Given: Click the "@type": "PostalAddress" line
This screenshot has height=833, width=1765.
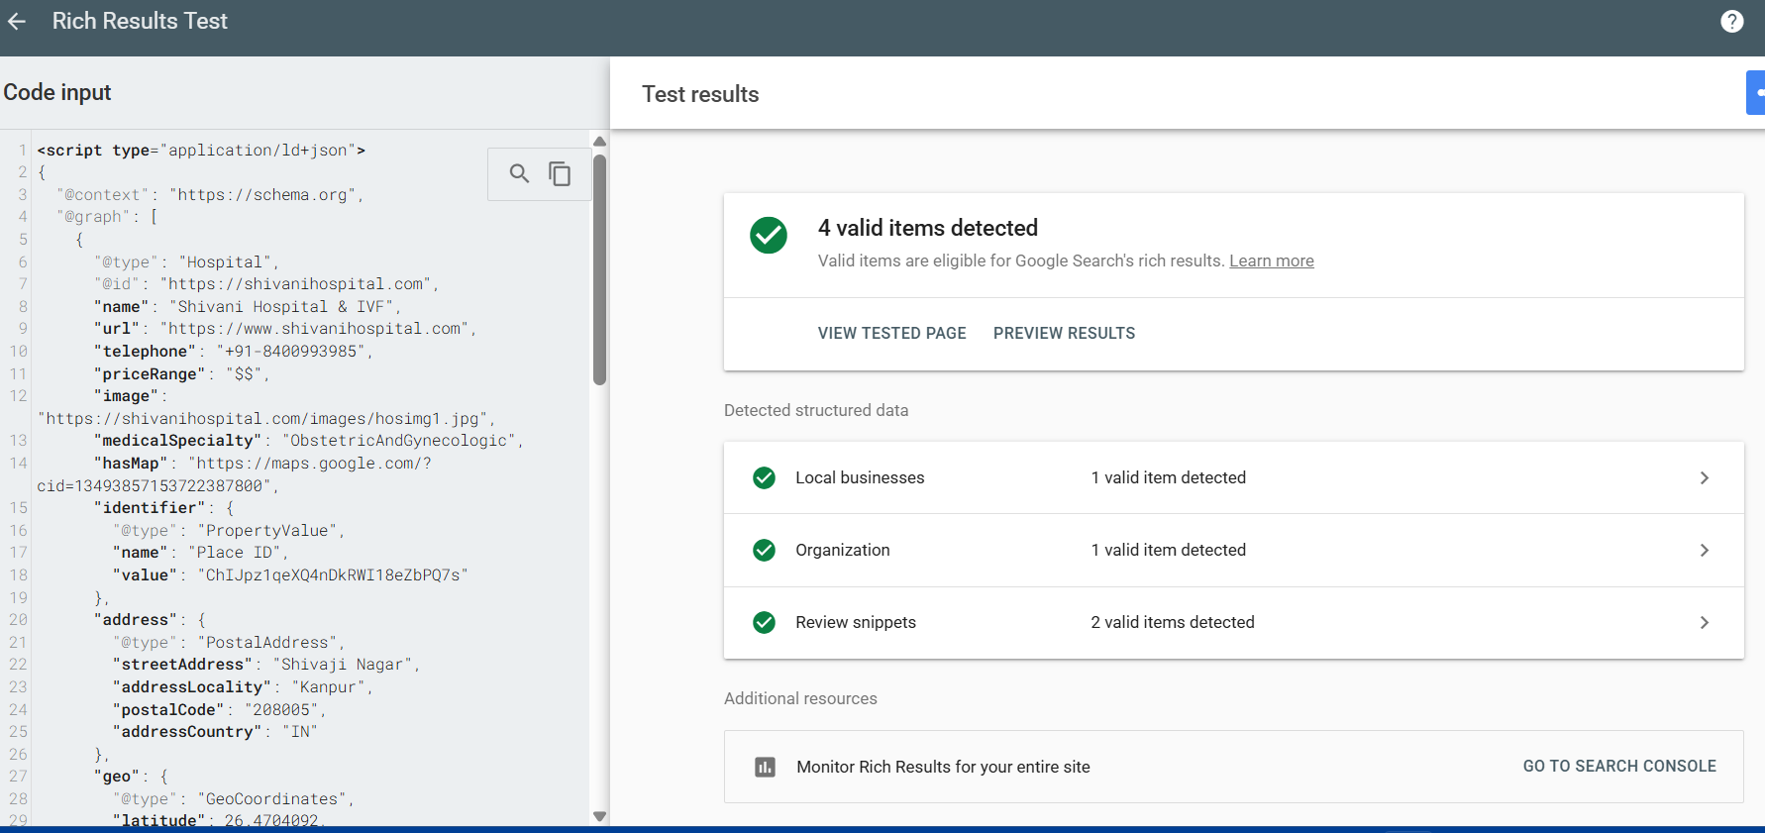Looking at the screenshot, I should (229, 643).
